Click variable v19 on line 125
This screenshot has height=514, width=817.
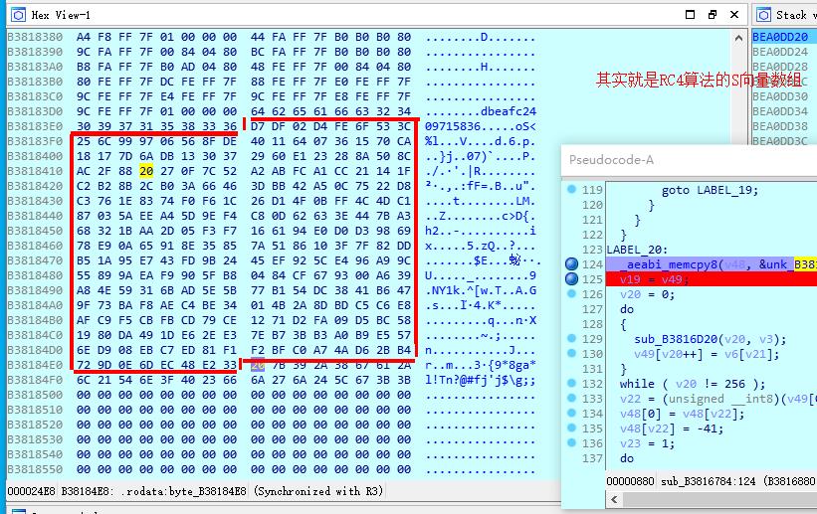[630, 279]
